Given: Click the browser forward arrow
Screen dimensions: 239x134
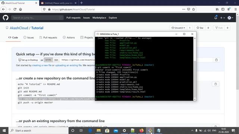Looking at the screenshot, I should tap(9, 9).
